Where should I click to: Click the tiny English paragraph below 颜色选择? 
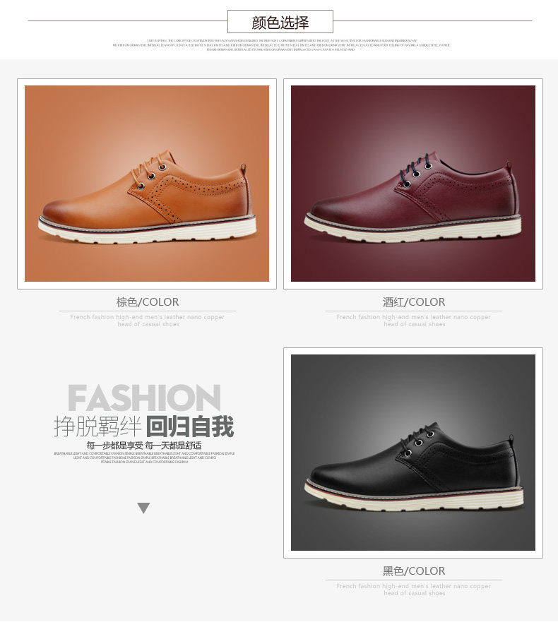tap(281, 45)
